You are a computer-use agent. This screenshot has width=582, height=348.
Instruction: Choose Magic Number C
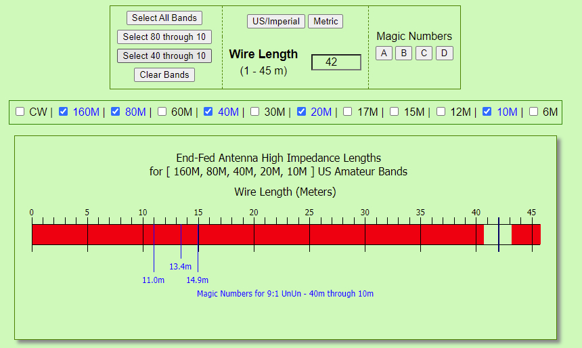[424, 53]
